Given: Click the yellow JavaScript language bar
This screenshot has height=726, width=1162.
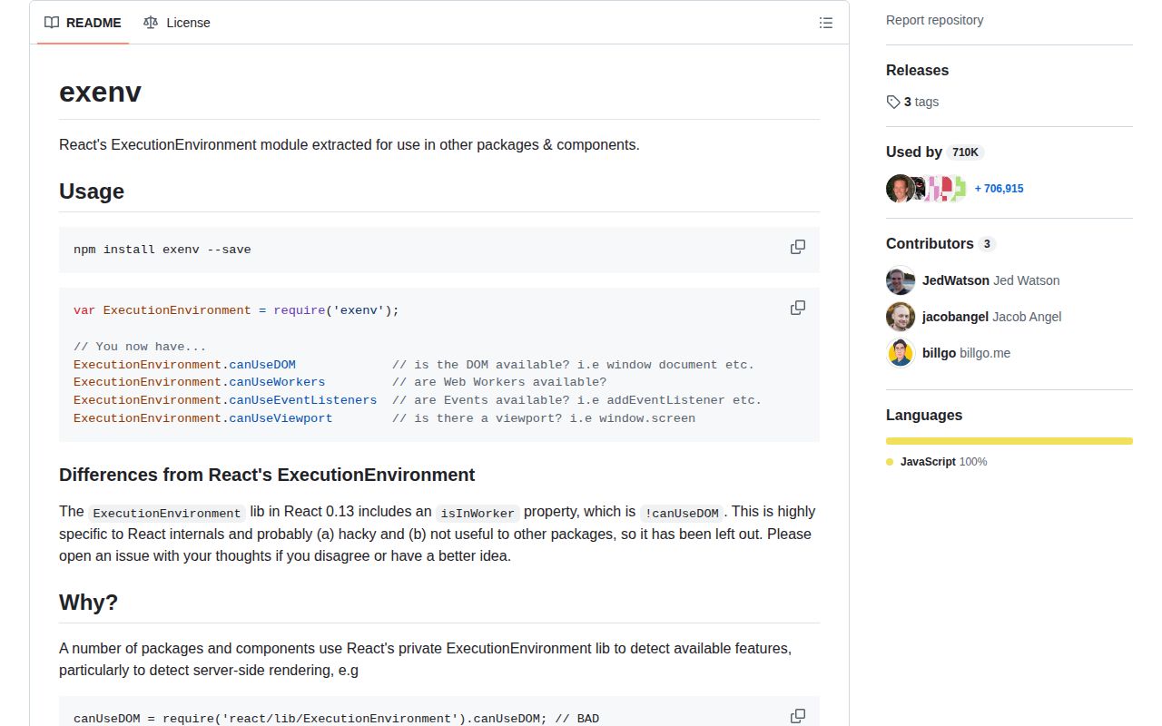Looking at the screenshot, I should 1009,441.
